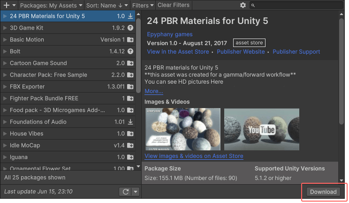
Task: Click update arrow icon for Bolt
Action: [130, 52]
